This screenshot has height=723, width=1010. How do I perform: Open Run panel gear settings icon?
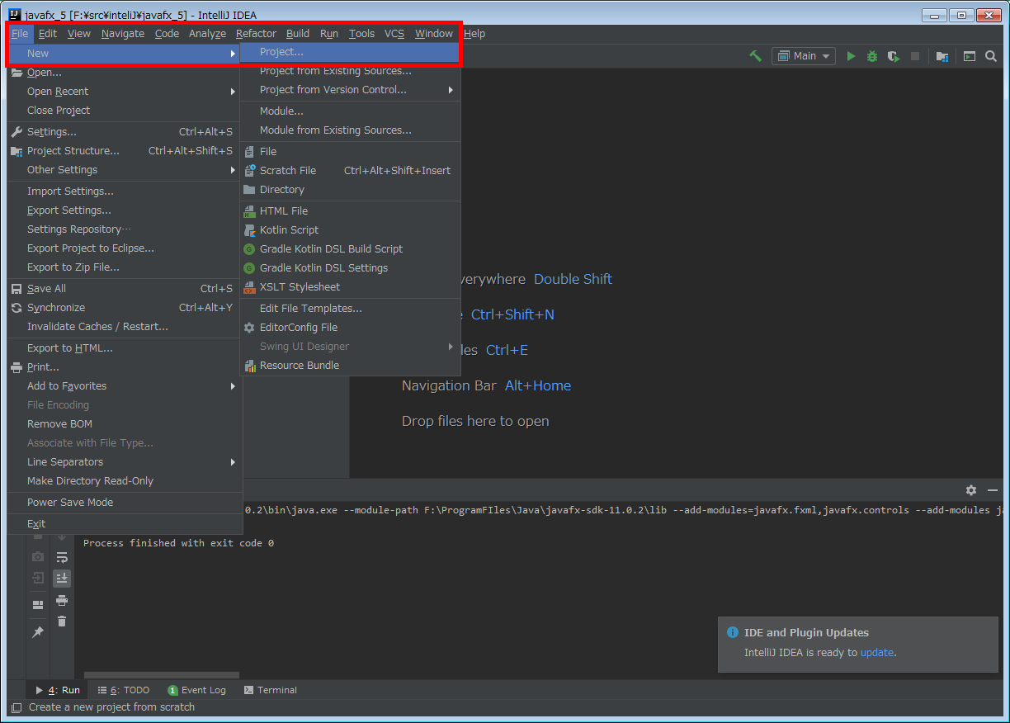[971, 489]
